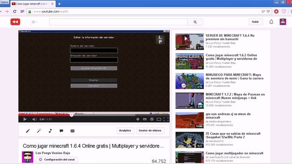Open the Opera main menu
The height and width of the screenshot is (164, 292).
click(4, 2)
